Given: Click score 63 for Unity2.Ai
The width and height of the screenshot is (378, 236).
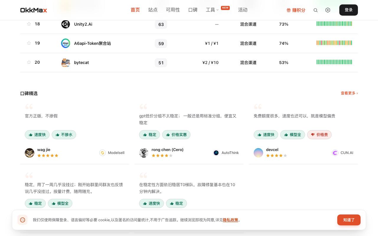Looking at the screenshot, I should coord(161,24).
